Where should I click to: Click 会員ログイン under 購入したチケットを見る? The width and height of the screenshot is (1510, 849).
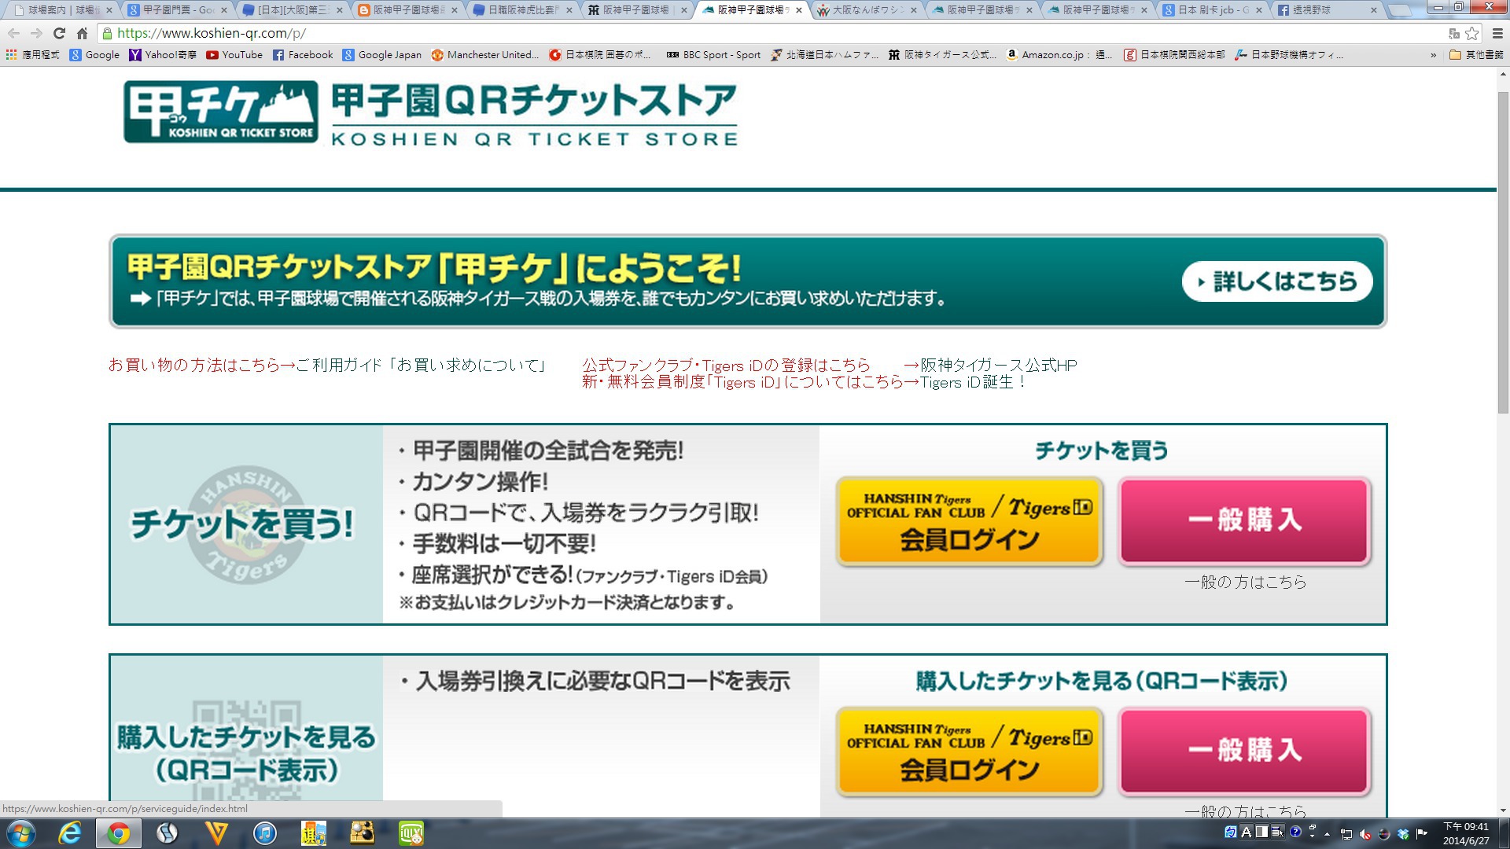click(x=970, y=752)
